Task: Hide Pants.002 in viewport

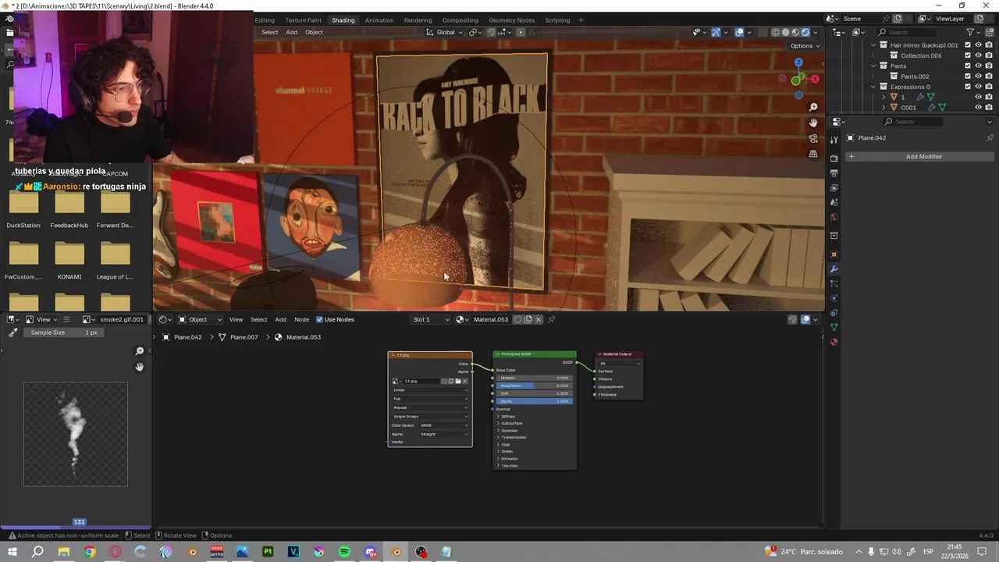Action: [x=978, y=76]
